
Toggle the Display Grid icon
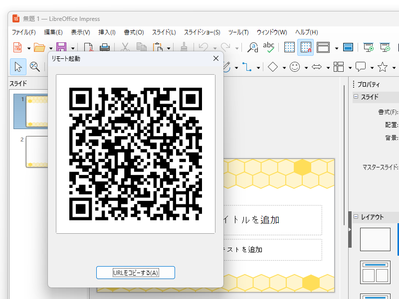pos(289,47)
